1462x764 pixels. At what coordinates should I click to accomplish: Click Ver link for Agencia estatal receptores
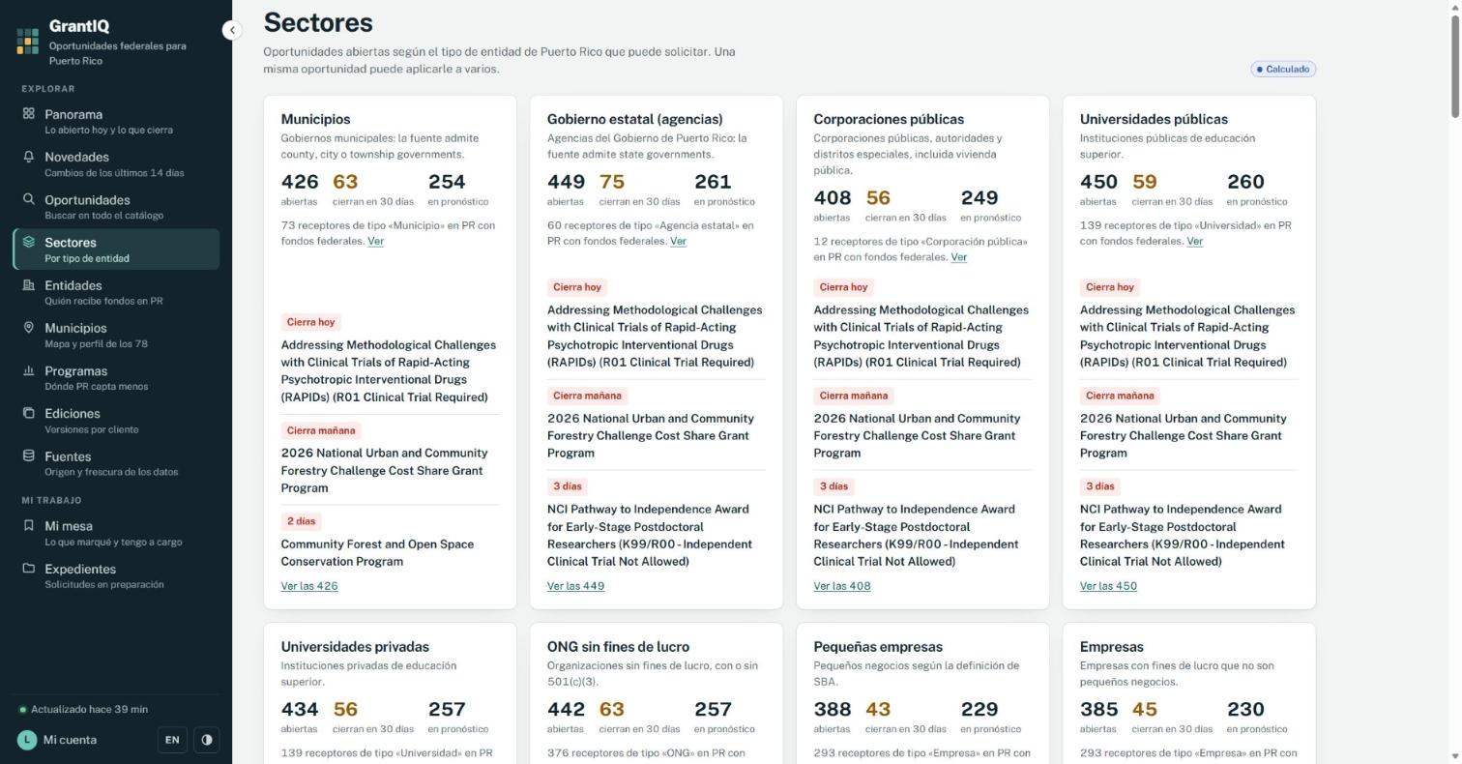(678, 242)
